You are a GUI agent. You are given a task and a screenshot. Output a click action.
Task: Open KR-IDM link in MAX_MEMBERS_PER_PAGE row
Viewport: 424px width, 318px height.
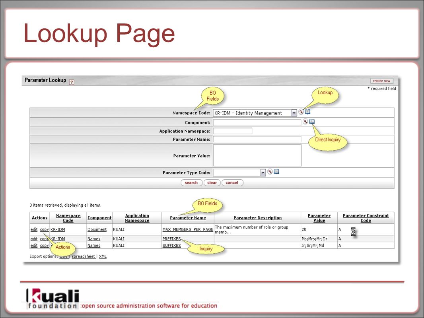coord(58,229)
